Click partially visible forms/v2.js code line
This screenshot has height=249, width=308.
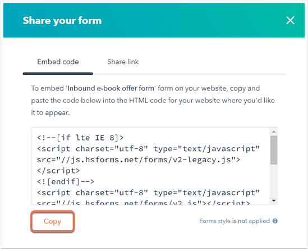[144, 203]
